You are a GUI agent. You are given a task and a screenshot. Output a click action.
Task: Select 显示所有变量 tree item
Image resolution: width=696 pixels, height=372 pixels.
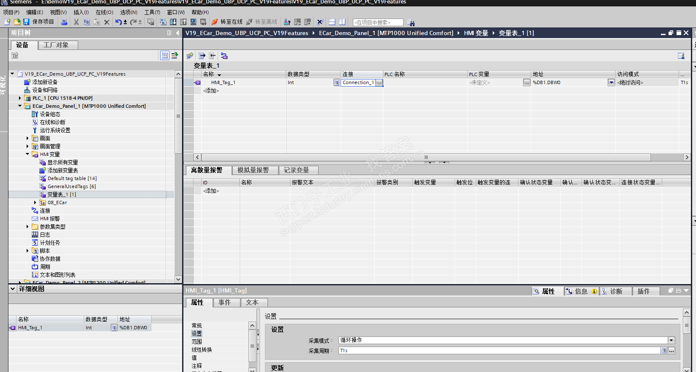coord(63,162)
